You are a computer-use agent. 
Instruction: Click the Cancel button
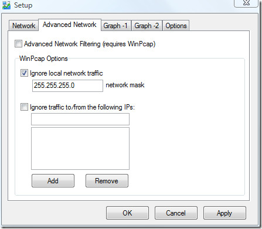tap(176, 213)
